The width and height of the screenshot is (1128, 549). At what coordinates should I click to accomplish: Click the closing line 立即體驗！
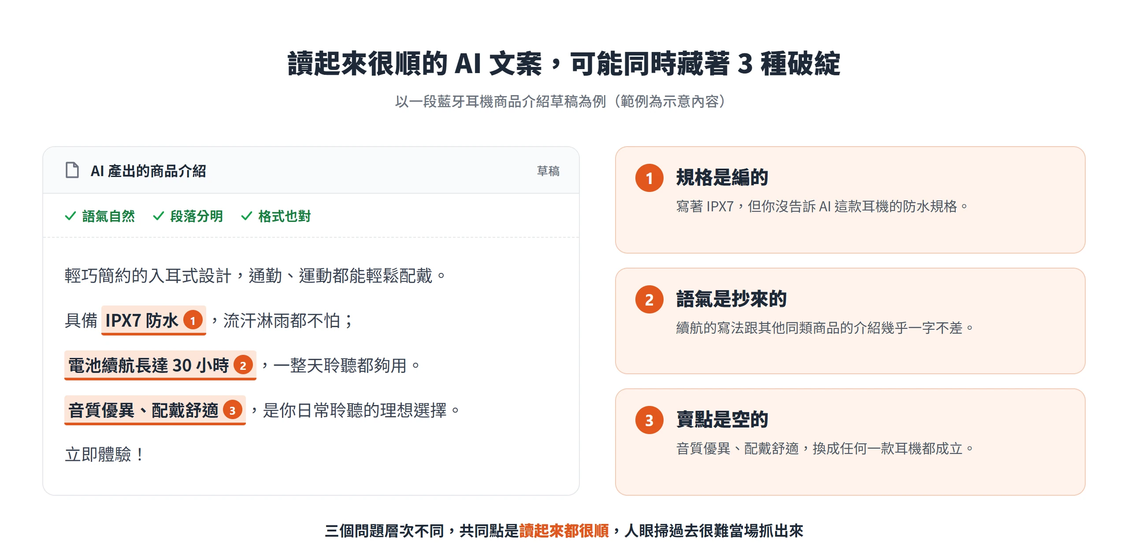tap(104, 454)
